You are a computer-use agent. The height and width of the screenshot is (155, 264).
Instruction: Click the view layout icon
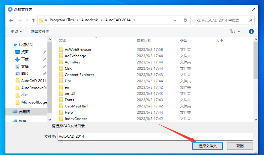(x=232, y=31)
